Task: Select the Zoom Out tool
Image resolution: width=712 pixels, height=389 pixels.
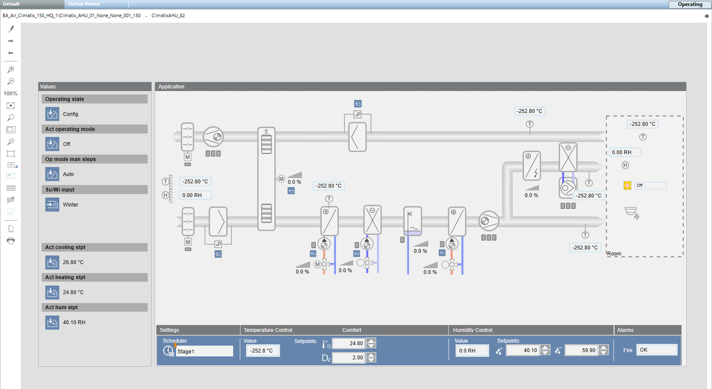Action: (x=11, y=81)
